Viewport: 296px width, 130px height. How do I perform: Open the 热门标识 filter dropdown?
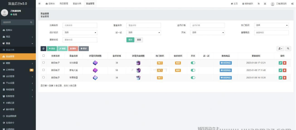[x=271, y=25]
